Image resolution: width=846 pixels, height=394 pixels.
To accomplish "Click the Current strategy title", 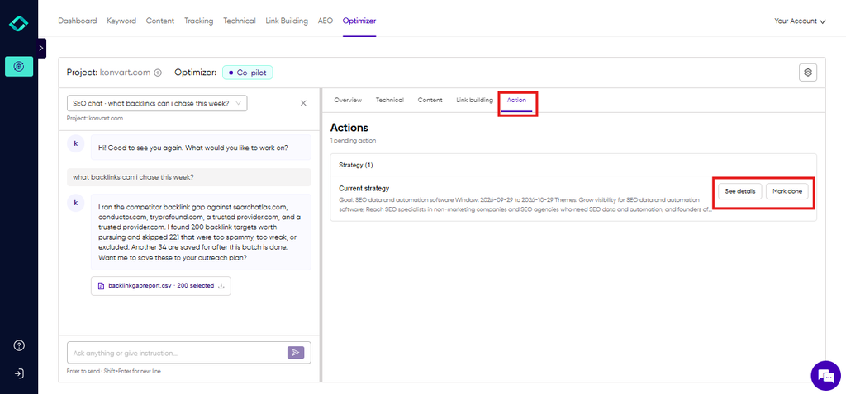I will click(364, 189).
